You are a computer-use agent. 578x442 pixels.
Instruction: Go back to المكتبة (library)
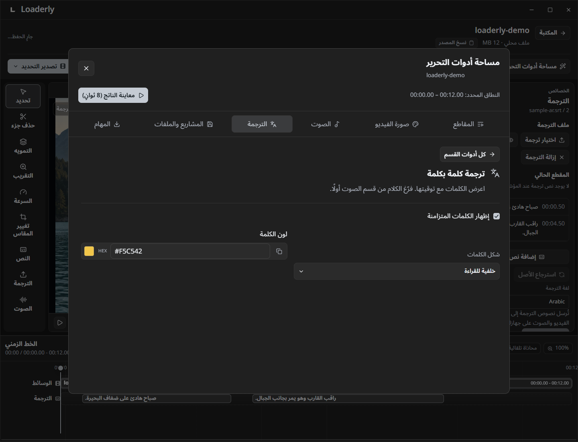(x=552, y=33)
